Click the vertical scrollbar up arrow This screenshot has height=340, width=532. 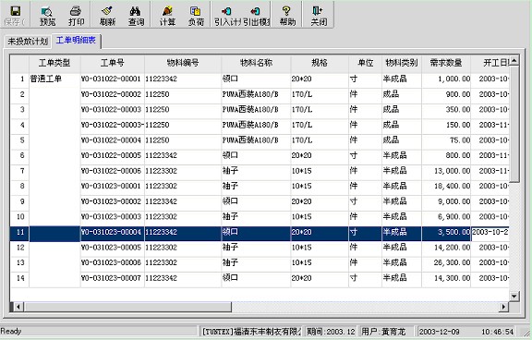point(514,61)
